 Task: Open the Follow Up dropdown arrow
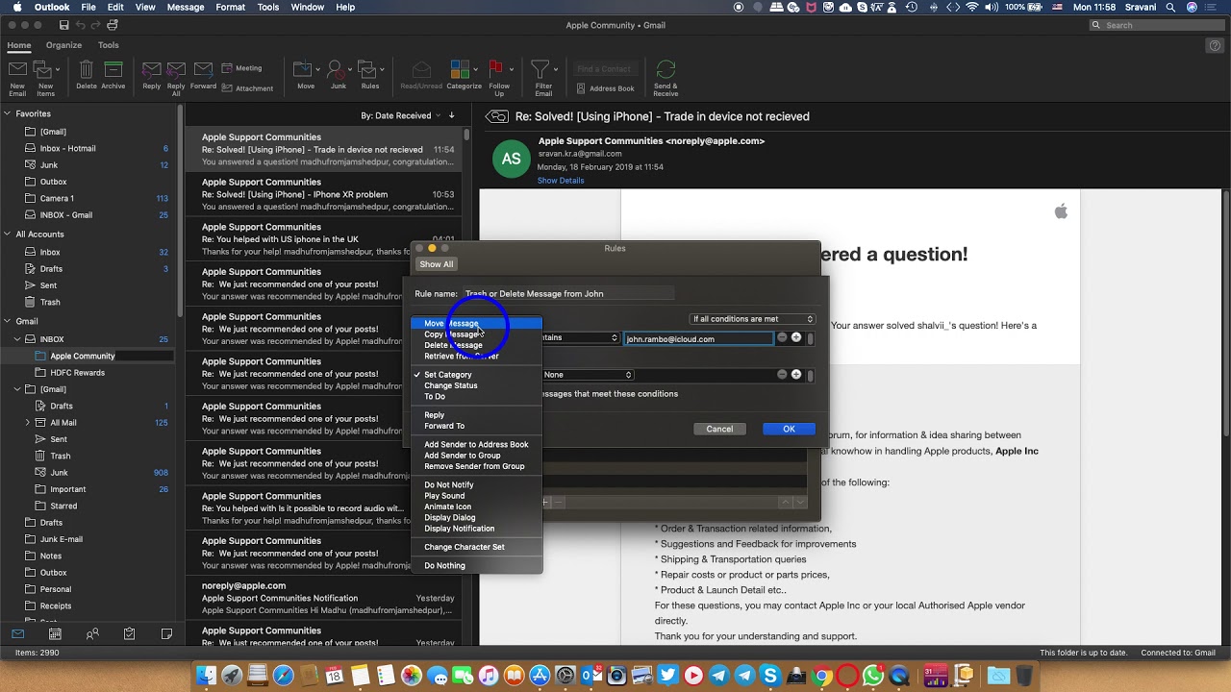click(512, 69)
